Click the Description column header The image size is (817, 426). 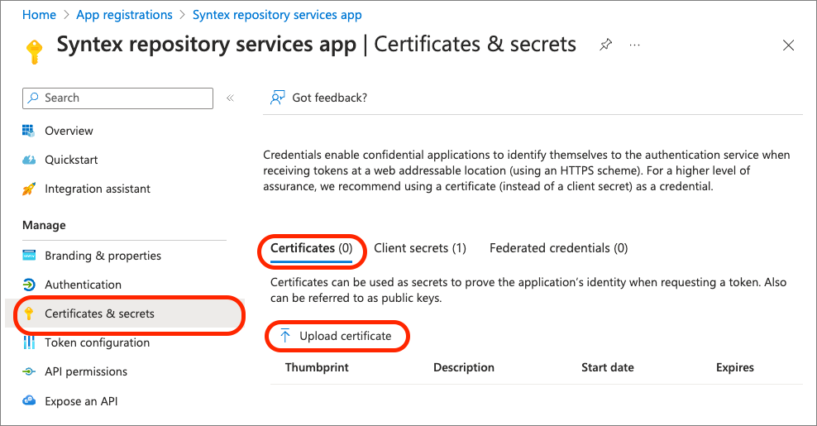click(x=464, y=367)
